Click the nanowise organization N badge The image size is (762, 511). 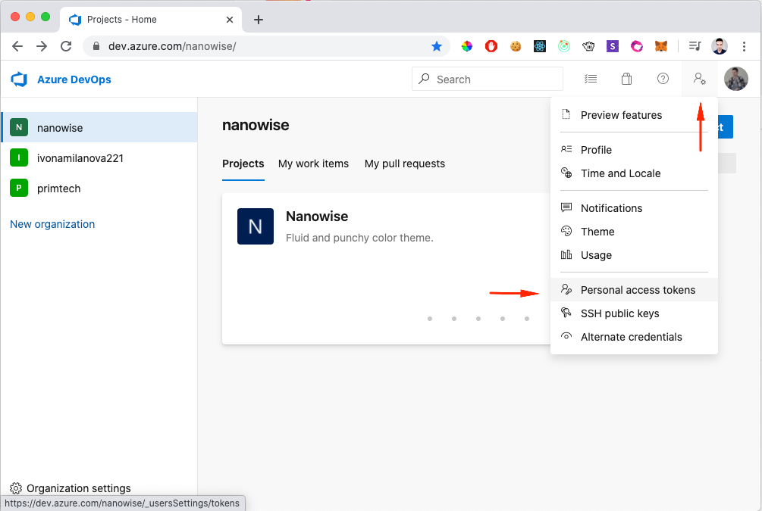19,128
